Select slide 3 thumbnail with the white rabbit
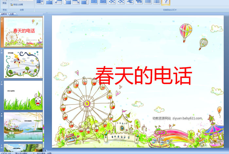This screenshot has width=229, height=154. 23,95
